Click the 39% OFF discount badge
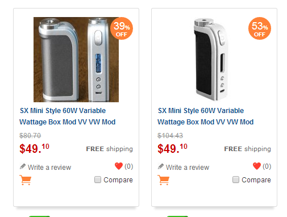287x217 pixels. pos(122,28)
